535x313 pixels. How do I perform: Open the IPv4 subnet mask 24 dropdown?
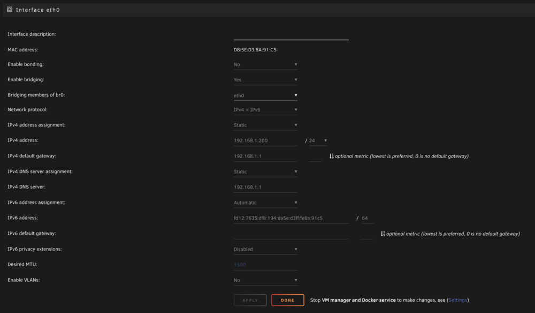point(318,140)
